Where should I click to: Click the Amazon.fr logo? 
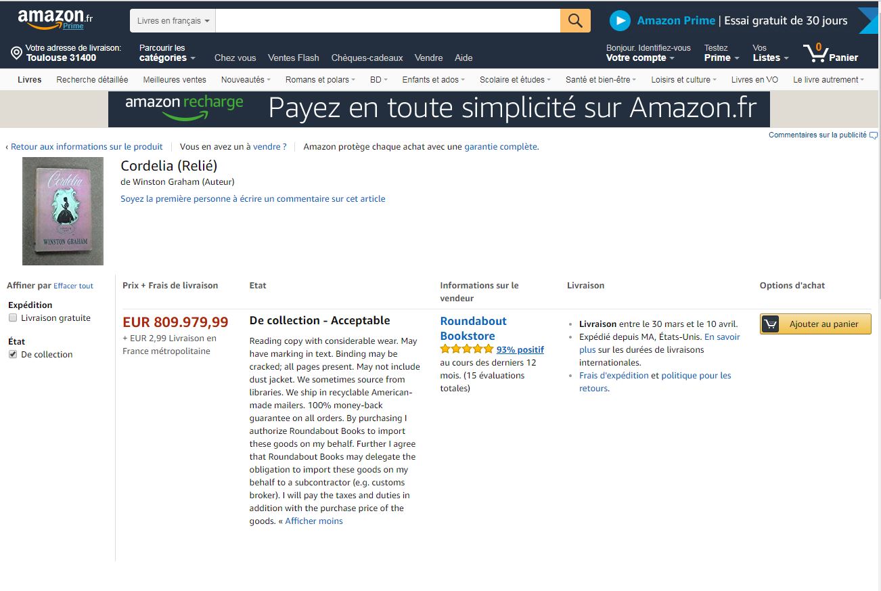[55, 19]
